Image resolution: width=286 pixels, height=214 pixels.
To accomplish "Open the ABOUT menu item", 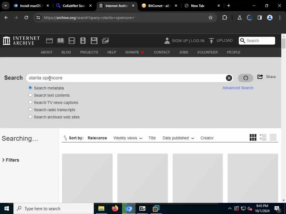I will pyautogui.click(x=47, y=52).
